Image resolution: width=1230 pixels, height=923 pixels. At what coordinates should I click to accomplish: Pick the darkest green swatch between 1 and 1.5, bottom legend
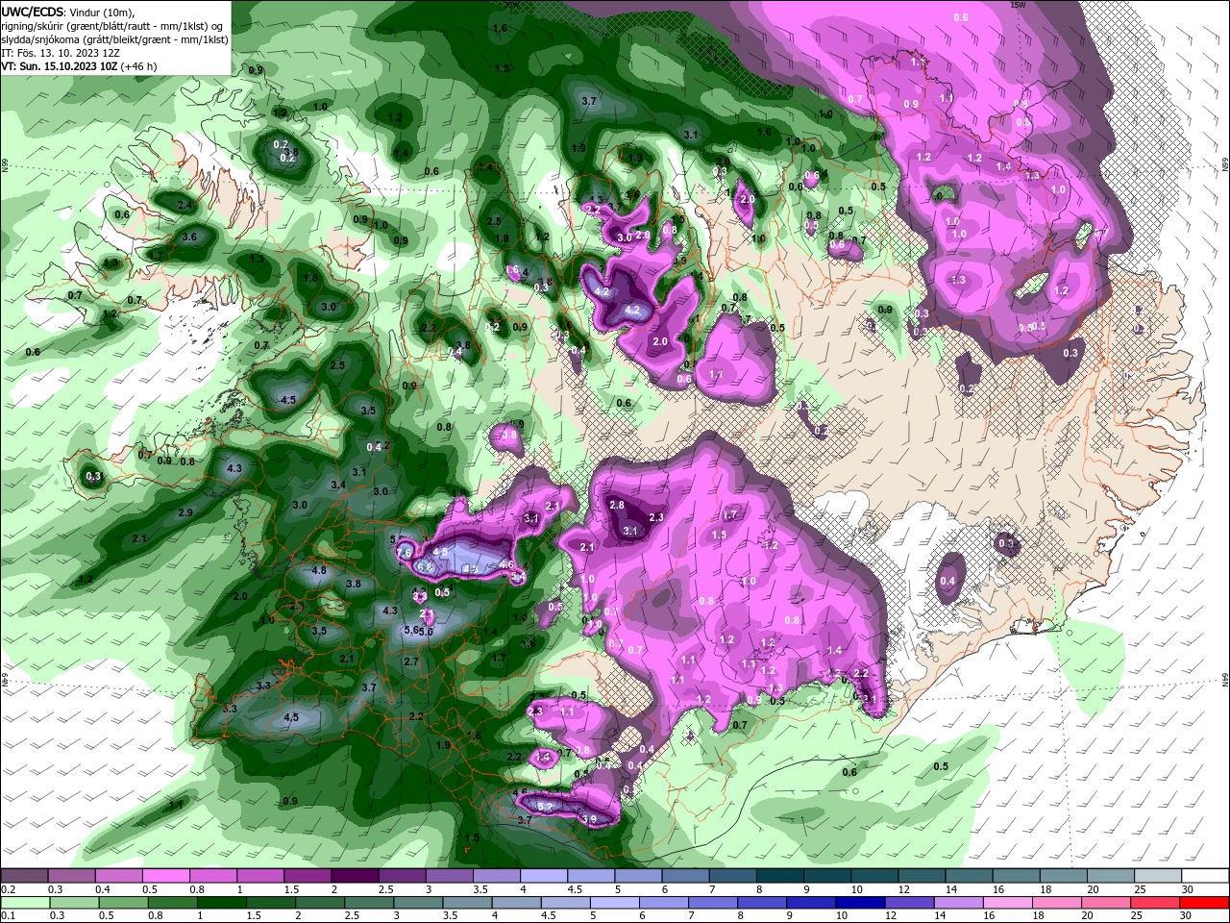click(221, 903)
